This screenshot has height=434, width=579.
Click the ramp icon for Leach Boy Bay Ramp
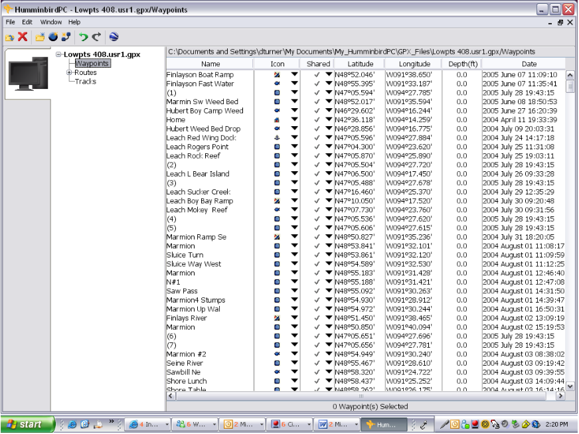tap(277, 201)
